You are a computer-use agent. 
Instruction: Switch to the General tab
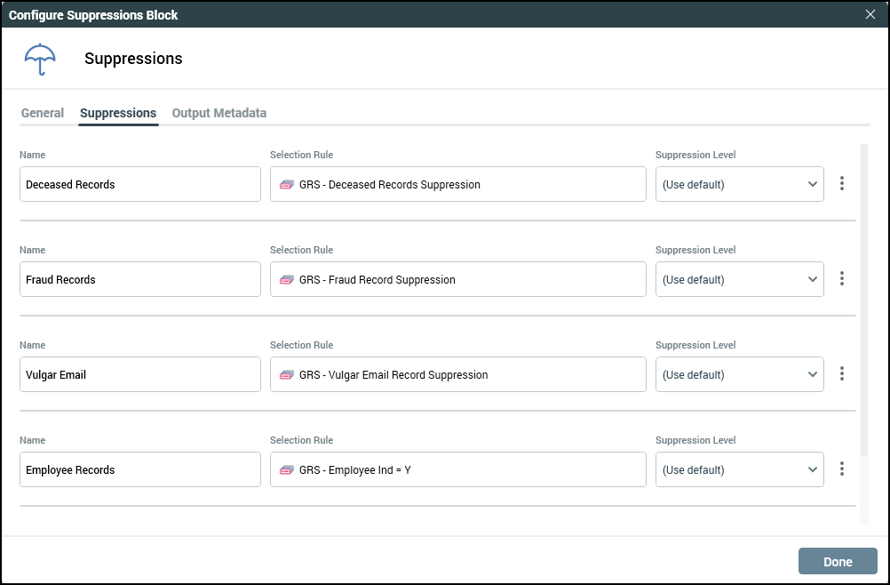coord(43,113)
